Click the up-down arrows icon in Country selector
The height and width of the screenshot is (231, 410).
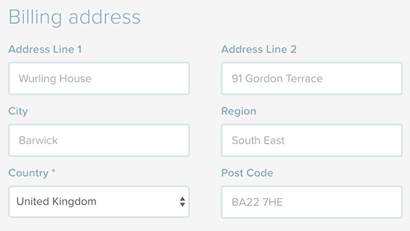183,201
